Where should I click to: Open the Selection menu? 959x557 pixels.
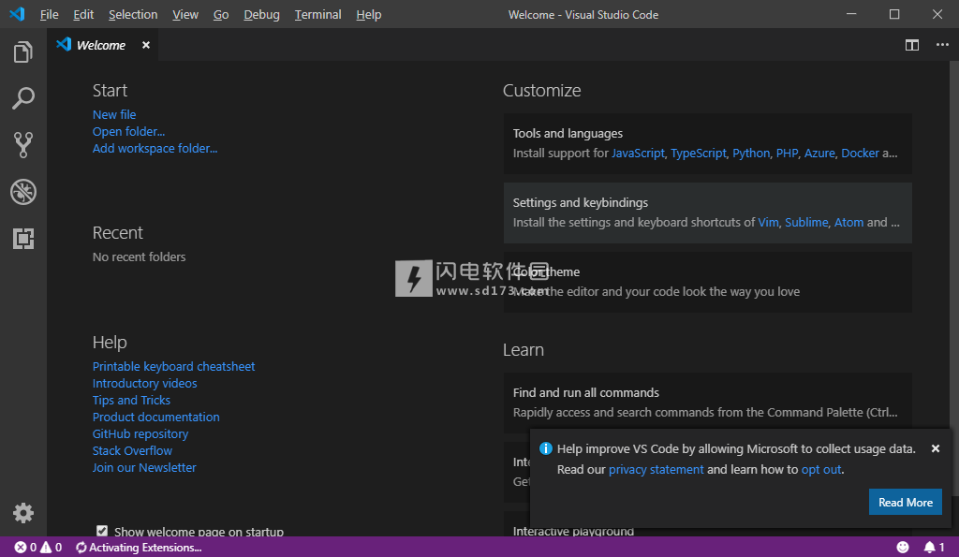(133, 14)
